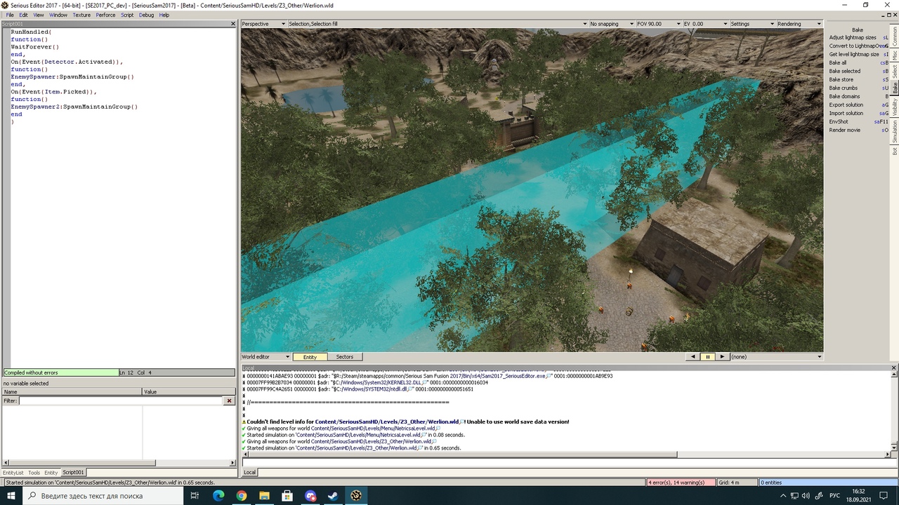899x505 pixels.
Task: Click the variable Filter input field
Action: point(121,401)
